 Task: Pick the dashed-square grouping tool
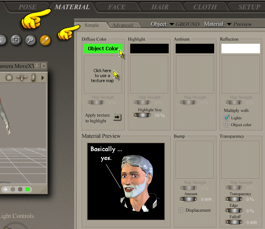16,40
